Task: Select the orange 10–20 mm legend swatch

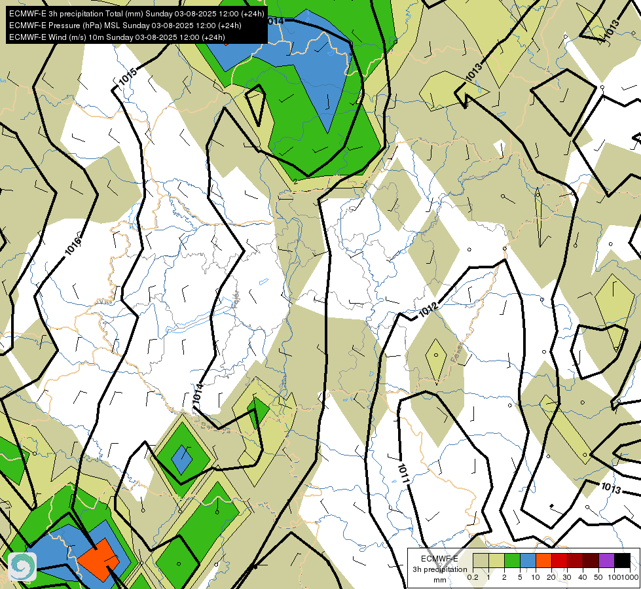Action: coord(543,561)
